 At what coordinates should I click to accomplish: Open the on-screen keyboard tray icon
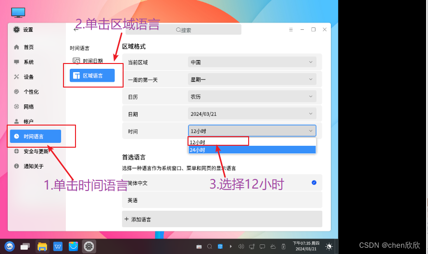coord(199,247)
